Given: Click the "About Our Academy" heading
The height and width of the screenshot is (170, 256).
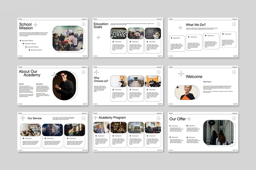Looking at the screenshot, I should click(x=30, y=73).
